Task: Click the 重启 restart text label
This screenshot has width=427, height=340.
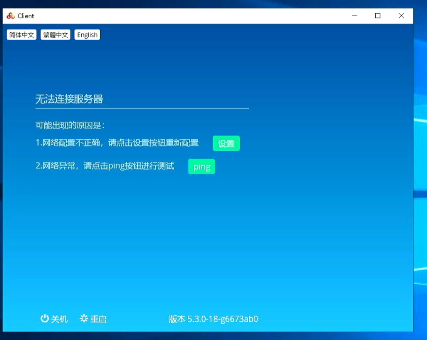Action: pos(98,319)
